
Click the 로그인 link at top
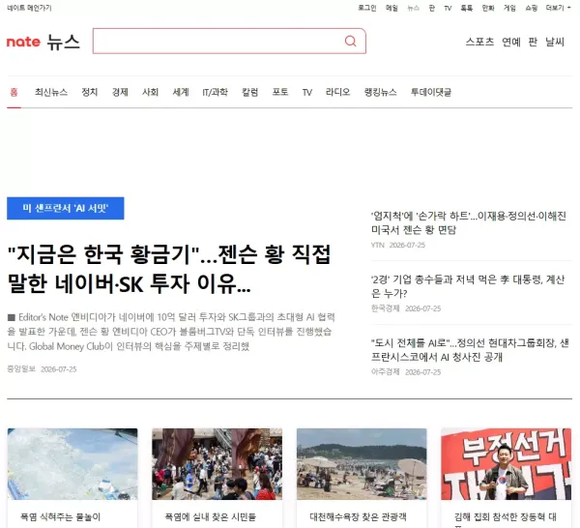pos(367,8)
